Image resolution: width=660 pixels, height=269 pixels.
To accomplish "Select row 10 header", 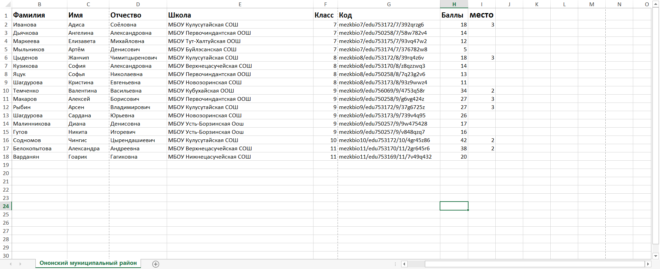I will (x=6, y=90).
